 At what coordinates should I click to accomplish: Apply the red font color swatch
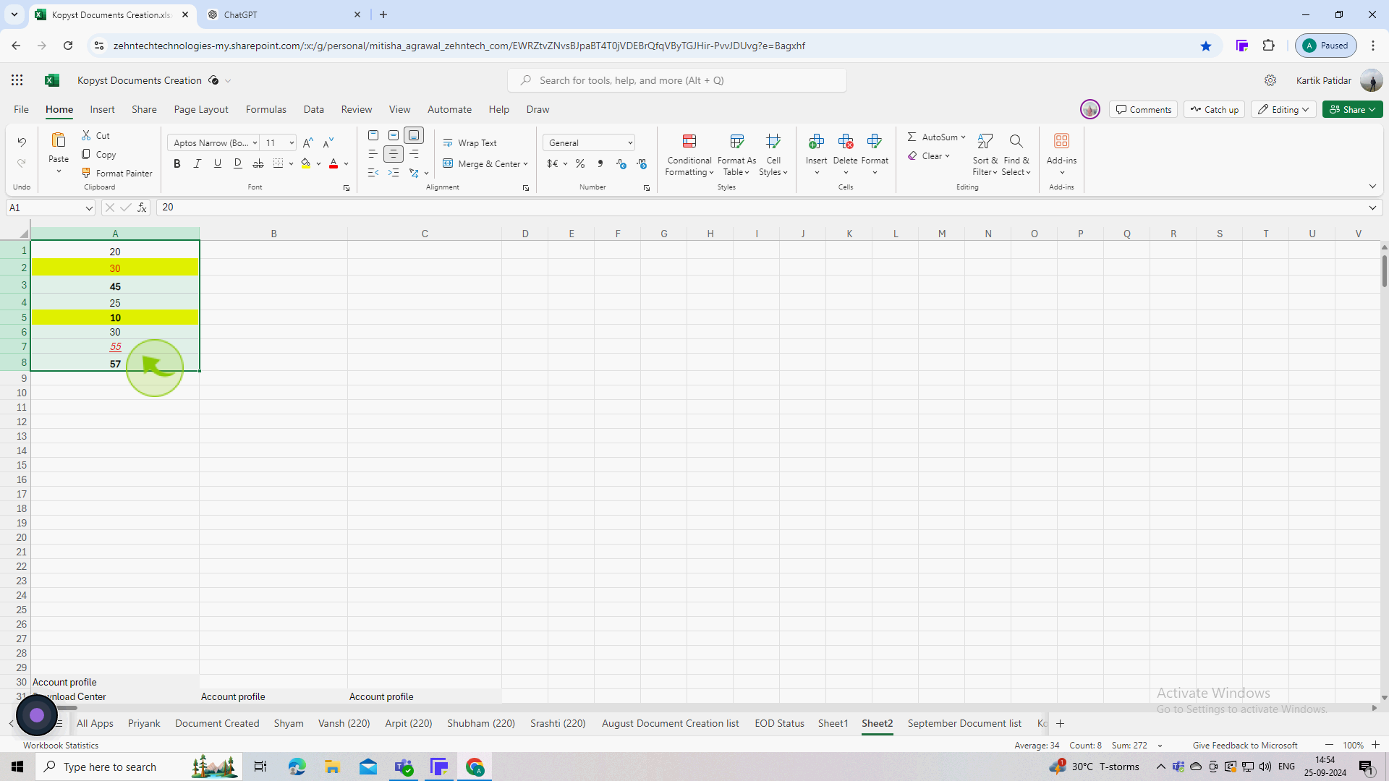tap(334, 164)
